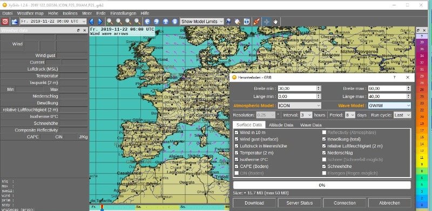Uncheck CAPE (Boden)

237,166
